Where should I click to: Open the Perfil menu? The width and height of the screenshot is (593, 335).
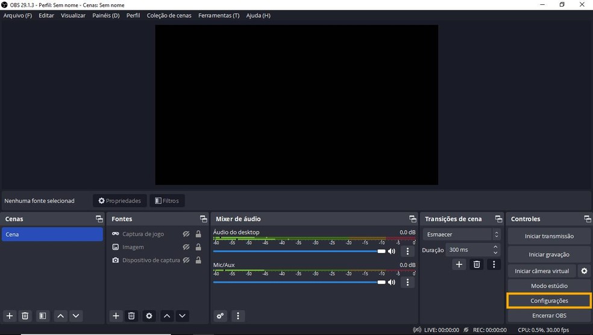point(133,16)
